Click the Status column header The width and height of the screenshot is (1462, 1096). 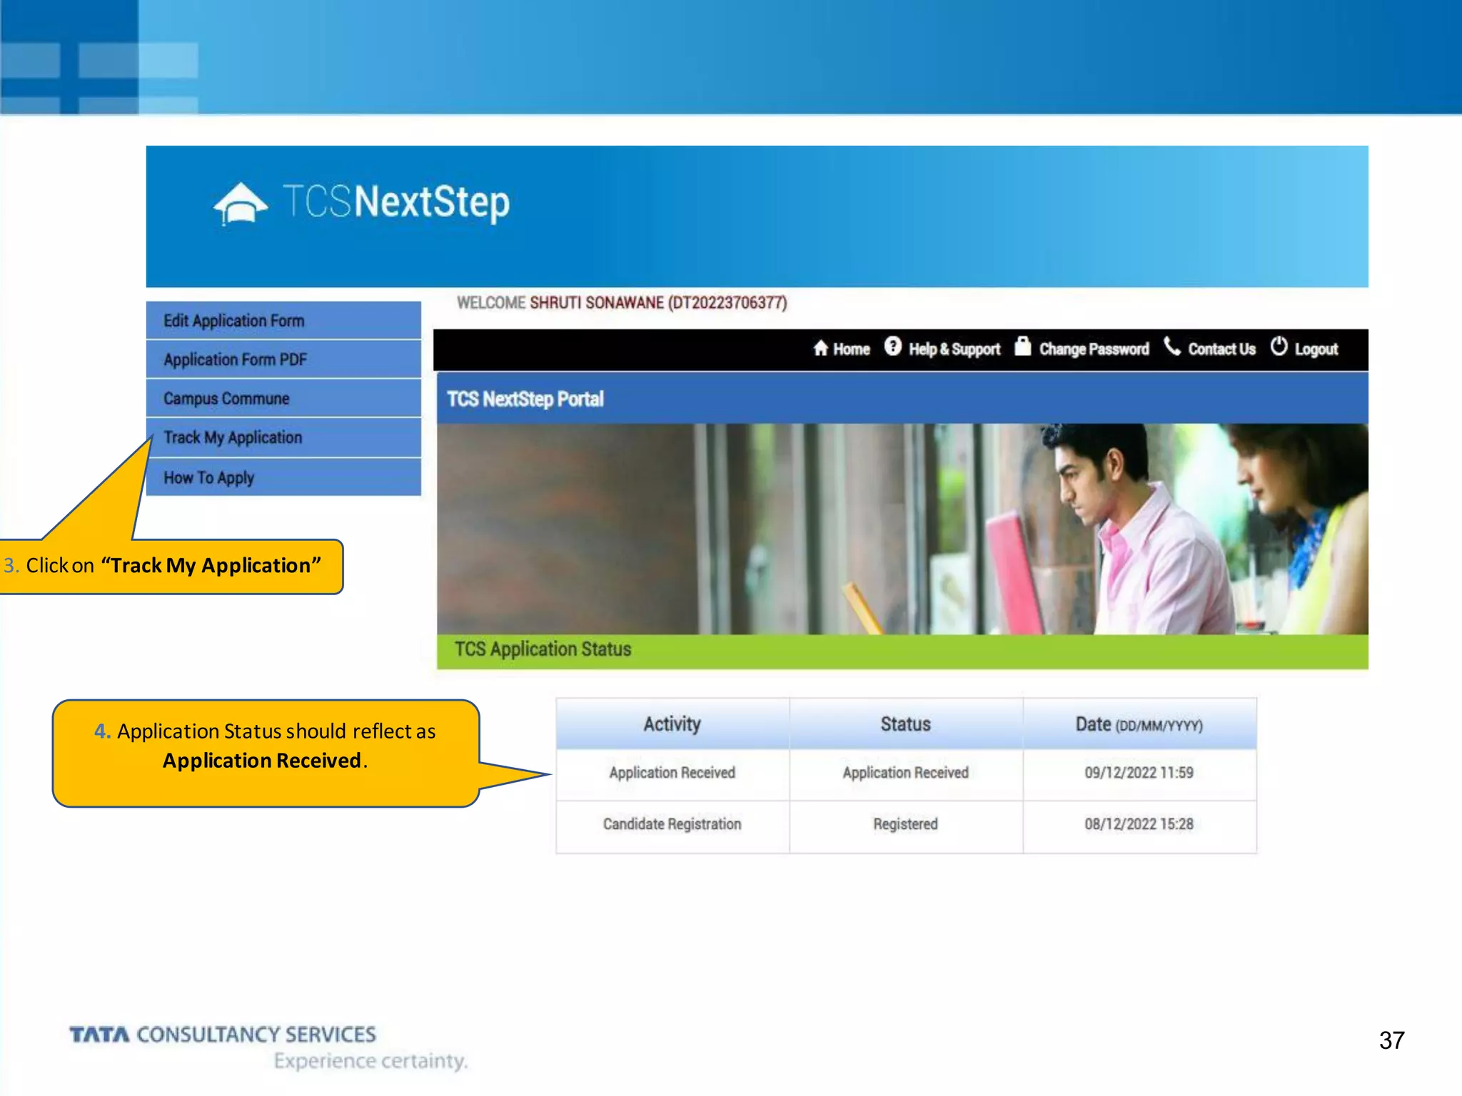905,724
